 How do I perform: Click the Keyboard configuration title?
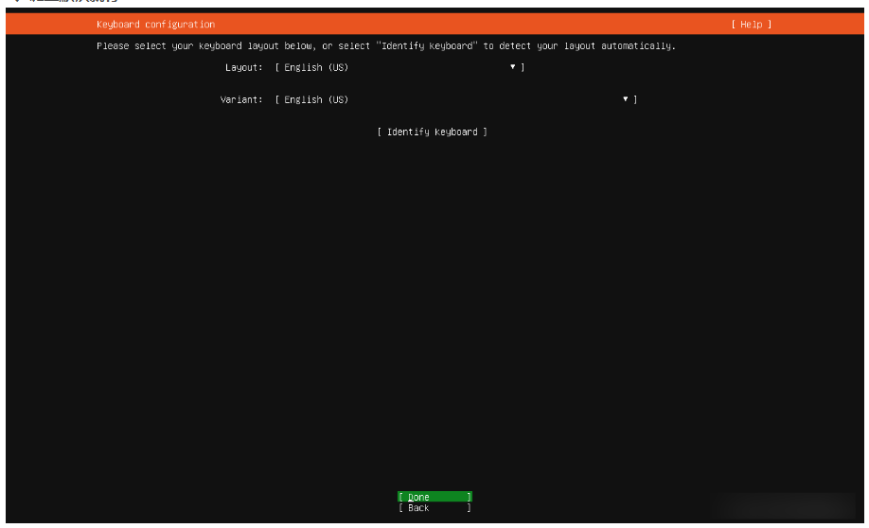point(155,25)
